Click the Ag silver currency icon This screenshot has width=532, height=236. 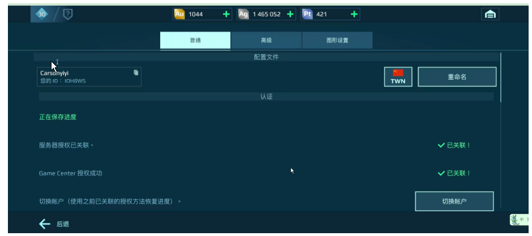243,14
